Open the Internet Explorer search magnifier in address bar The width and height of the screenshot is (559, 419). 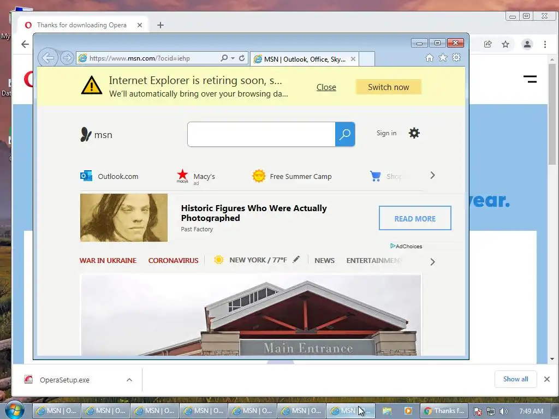tap(224, 58)
